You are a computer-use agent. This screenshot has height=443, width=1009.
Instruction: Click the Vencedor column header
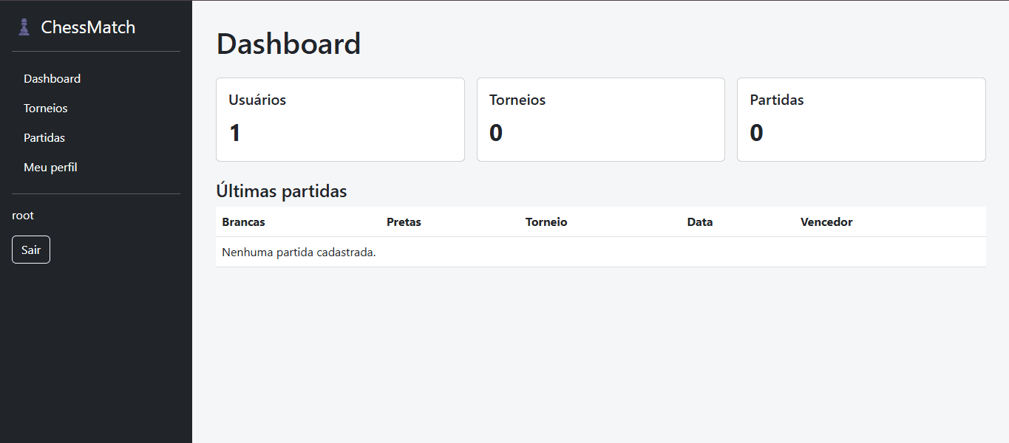pos(826,221)
